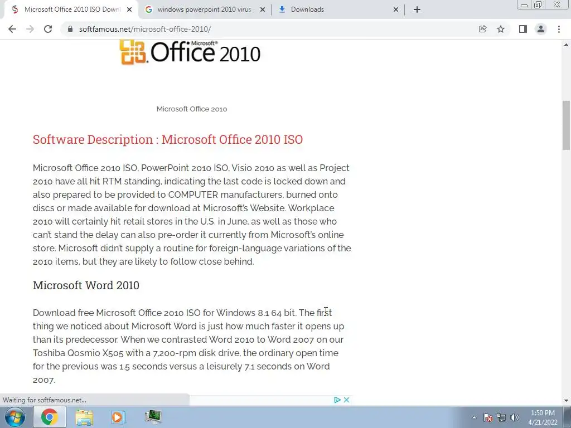The height and width of the screenshot is (428, 571).
Task: Click the AdChoices triangle icon
Action: coord(337,400)
